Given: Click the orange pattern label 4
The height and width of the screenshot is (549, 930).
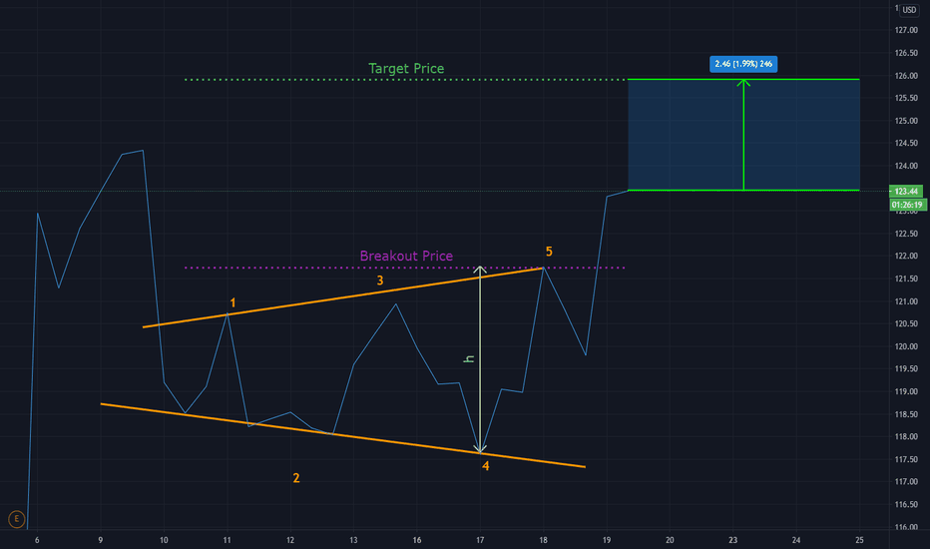Looking at the screenshot, I should [485, 466].
